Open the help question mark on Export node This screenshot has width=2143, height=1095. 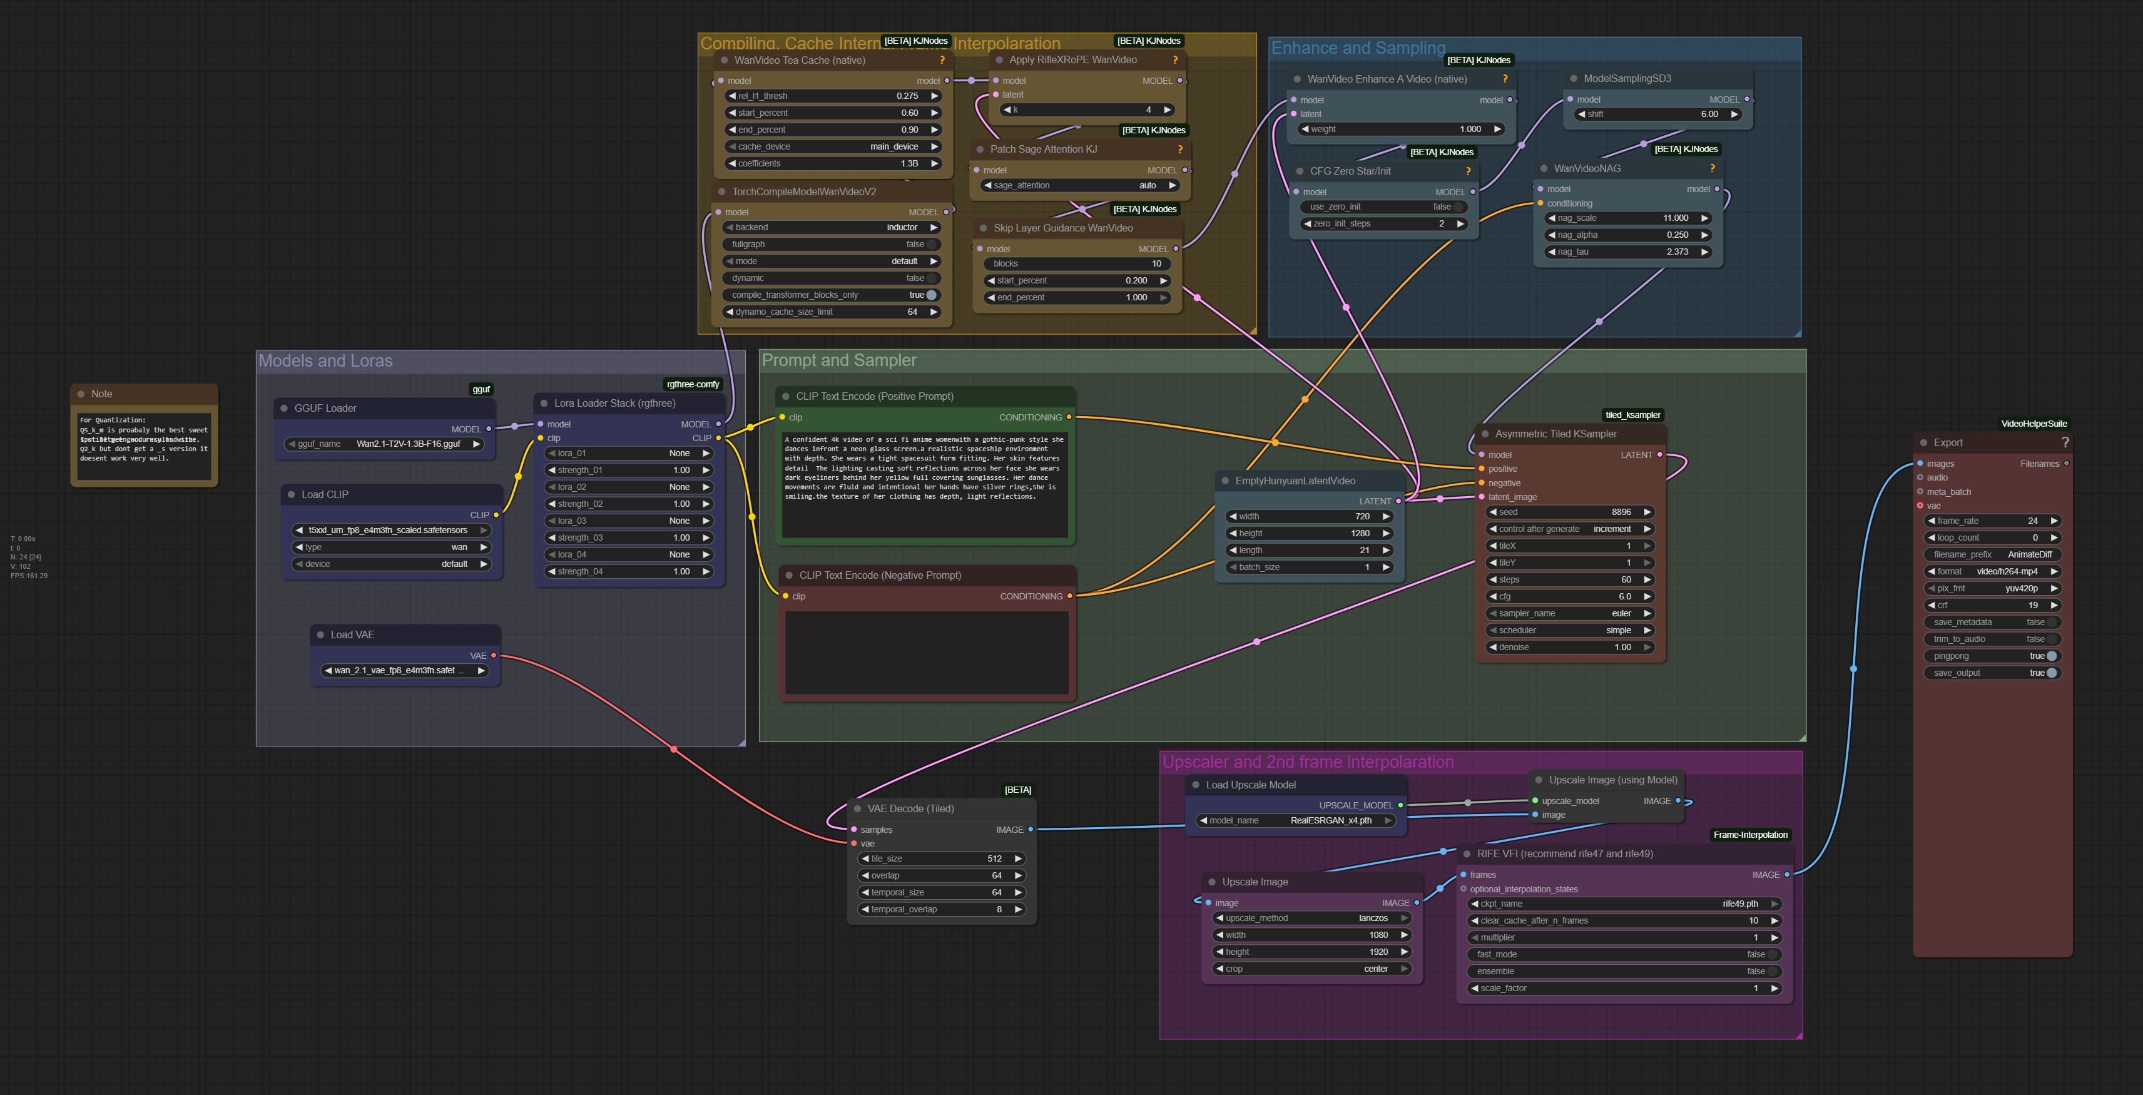[x=2064, y=442]
